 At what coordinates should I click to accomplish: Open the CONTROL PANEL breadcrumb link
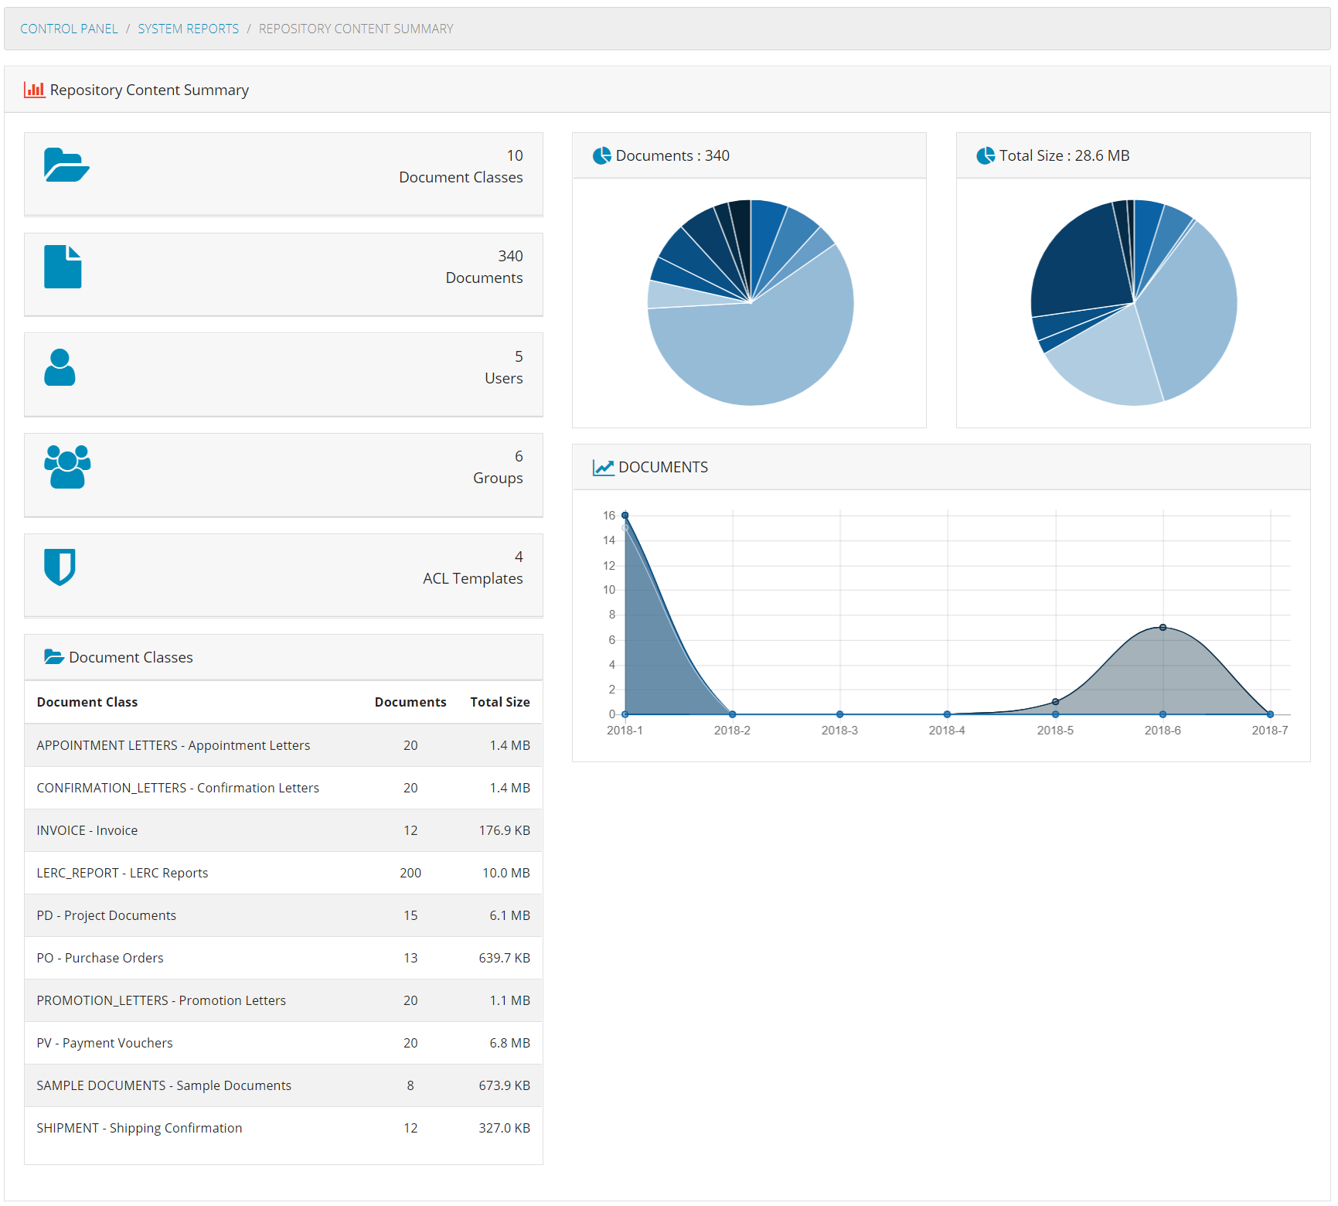point(69,29)
